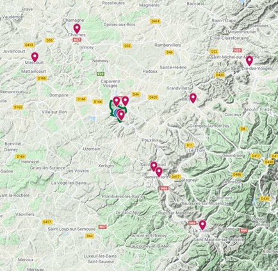Select the Luxeuil-les-Bains label

(x=100, y=256)
